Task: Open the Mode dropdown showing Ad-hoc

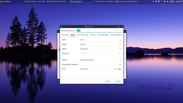Action: pos(100,44)
